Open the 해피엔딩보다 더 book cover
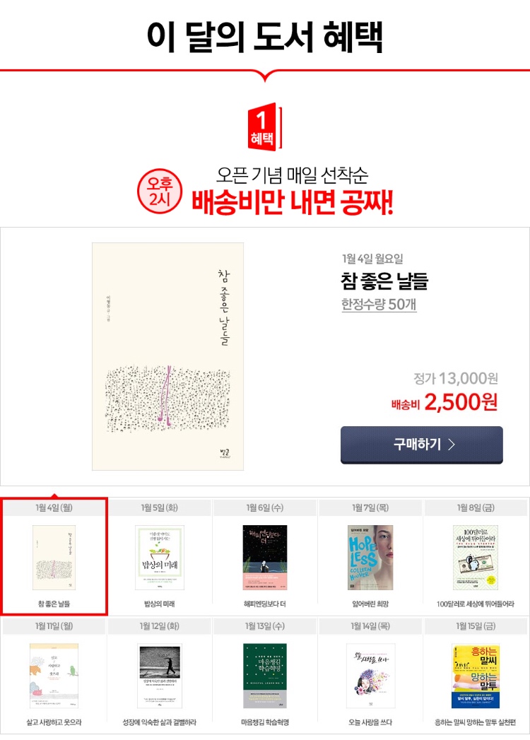 (265, 558)
